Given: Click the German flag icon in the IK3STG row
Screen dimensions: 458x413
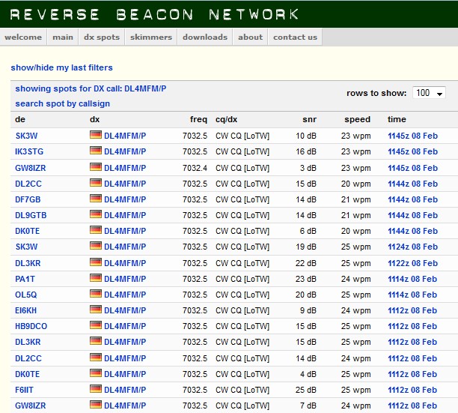Looking at the screenshot, I should pos(95,151).
